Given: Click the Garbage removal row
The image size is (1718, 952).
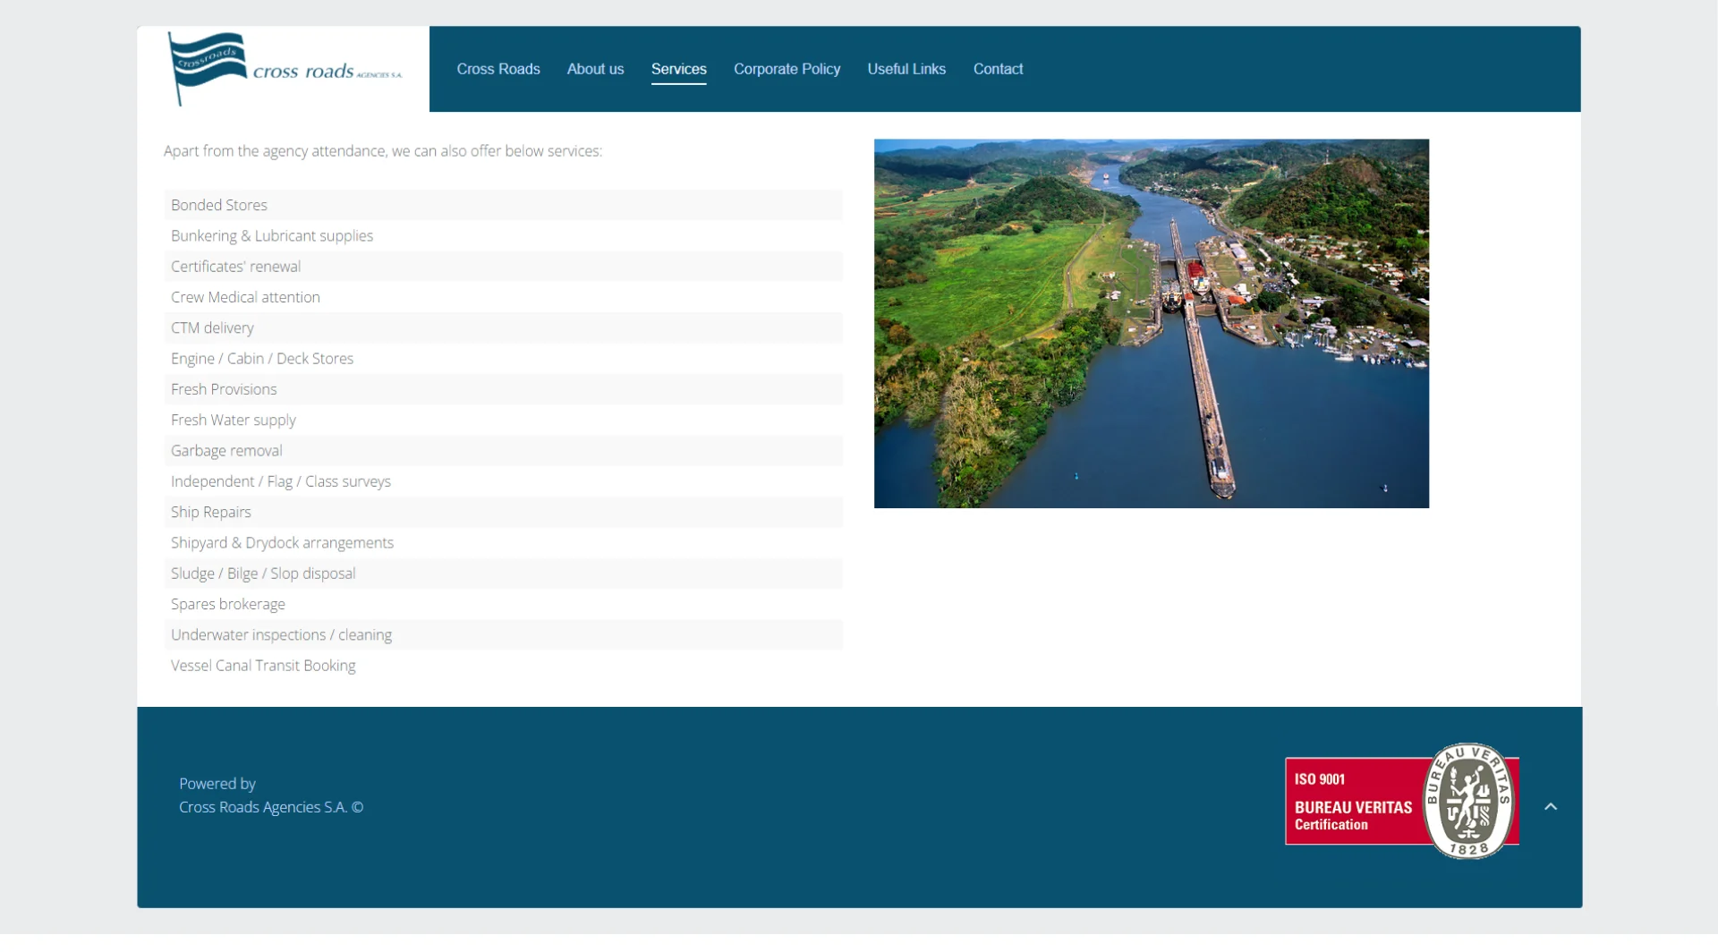Looking at the screenshot, I should 504,451.
